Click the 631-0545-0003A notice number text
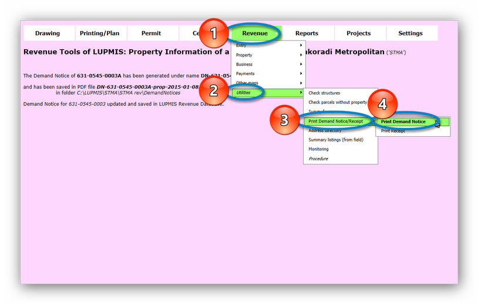The height and width of the screenshot is (304, 478). click(x=99, y=76)
